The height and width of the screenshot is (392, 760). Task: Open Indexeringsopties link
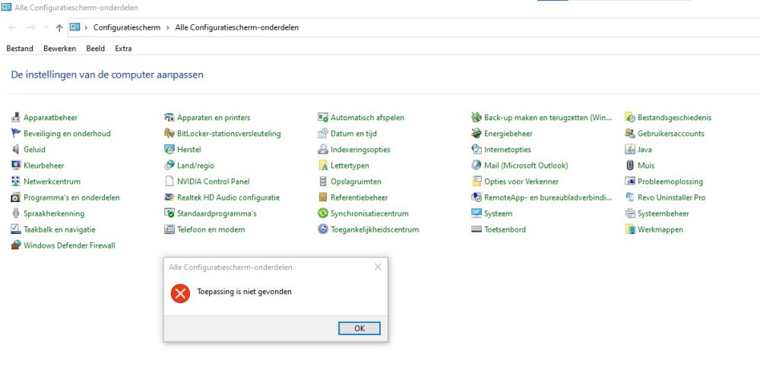coord(360,149)
